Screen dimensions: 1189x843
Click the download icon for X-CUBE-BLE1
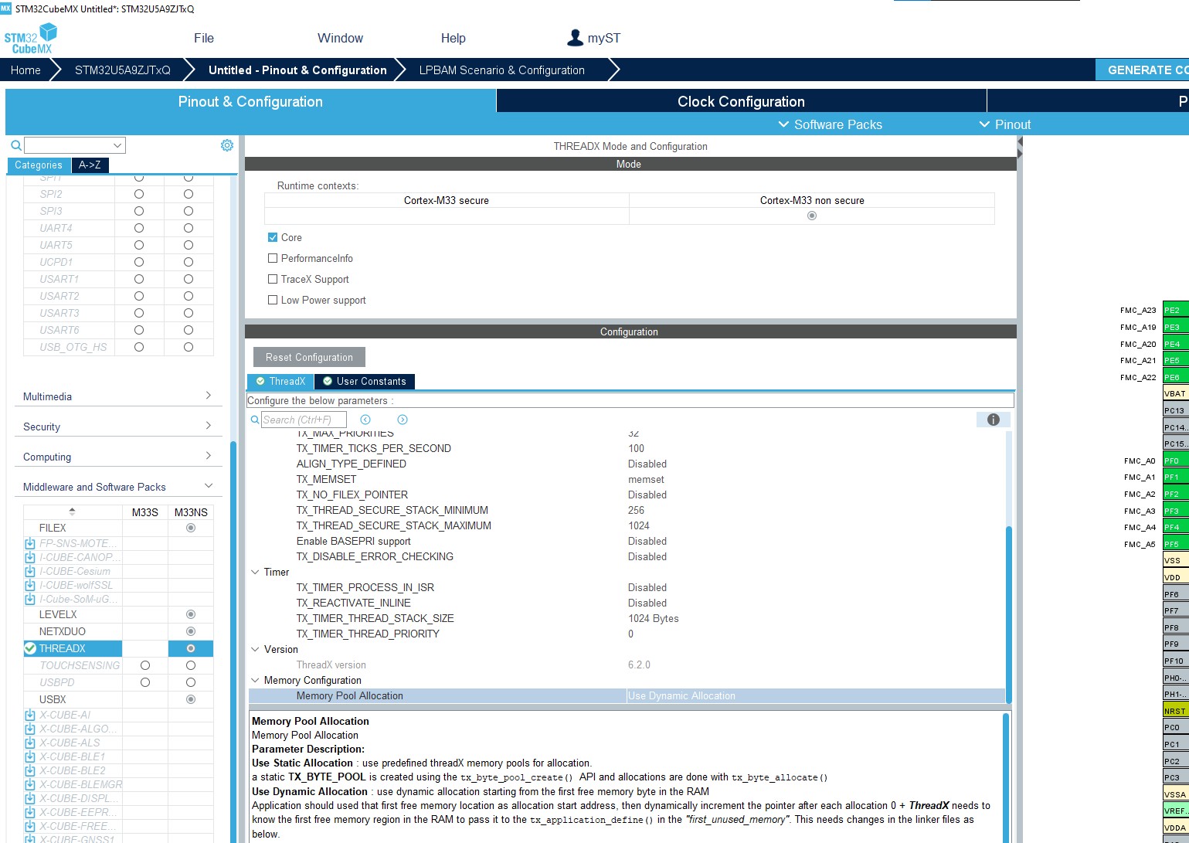(x=30, y=756)
